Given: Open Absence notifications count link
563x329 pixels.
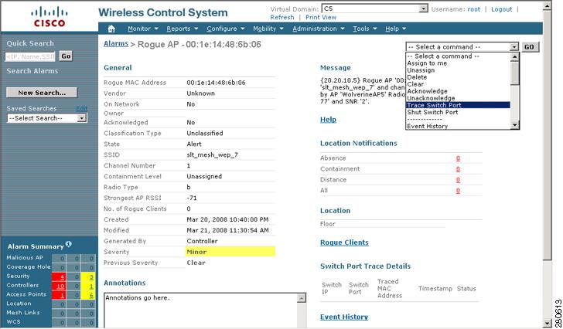Looking at the screenshot, I should point(458,158).
